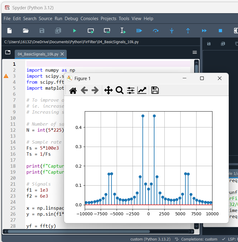
Task: Minimize the Figure 1 window
Action: (x=184, y=78)
